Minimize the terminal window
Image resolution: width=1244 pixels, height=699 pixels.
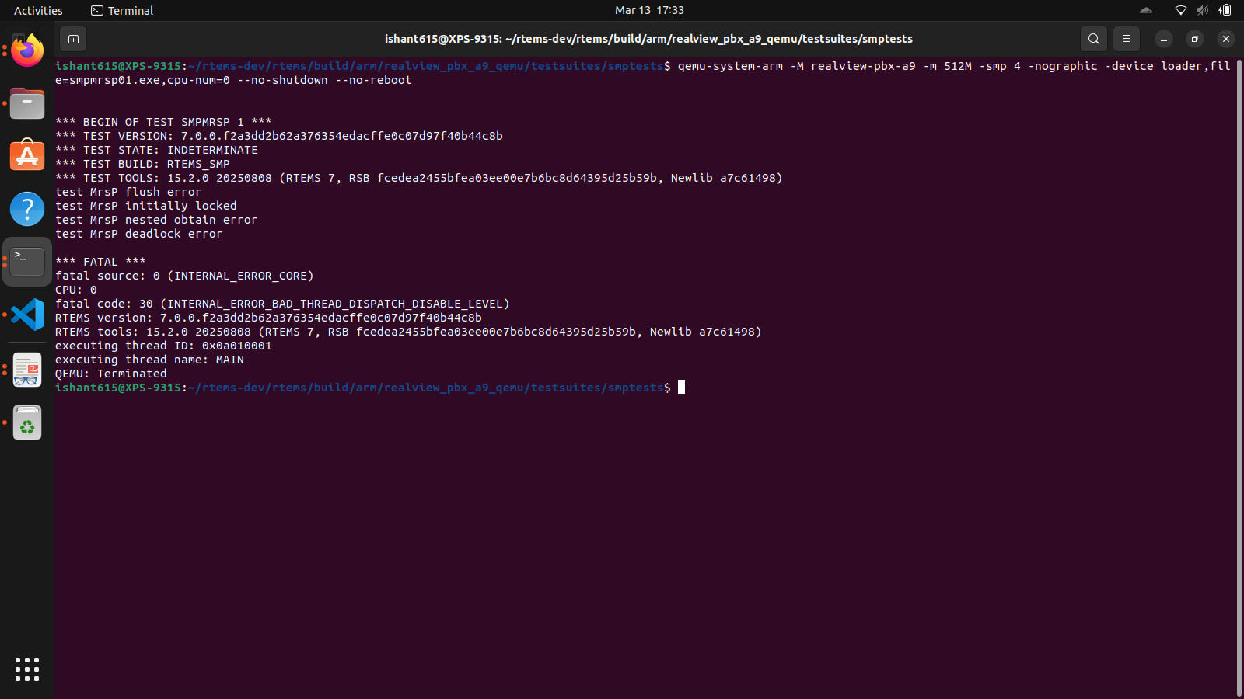click(x=1164, y=39)
